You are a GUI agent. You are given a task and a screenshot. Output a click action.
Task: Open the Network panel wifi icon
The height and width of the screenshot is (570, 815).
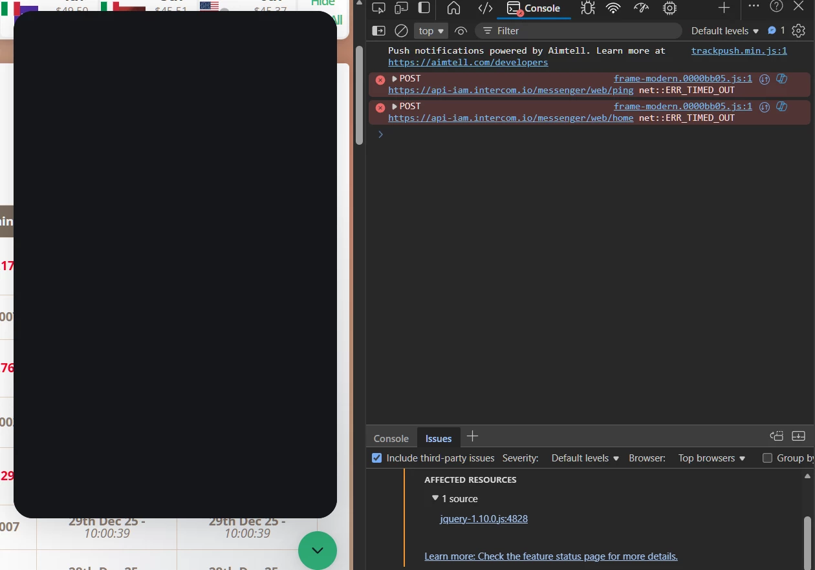pyautogui.click(x=613, y=8)
